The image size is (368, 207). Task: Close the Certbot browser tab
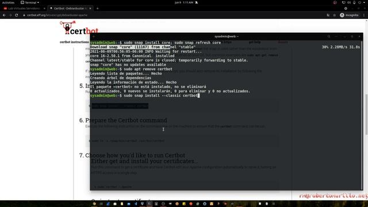[x=90, y=9]
